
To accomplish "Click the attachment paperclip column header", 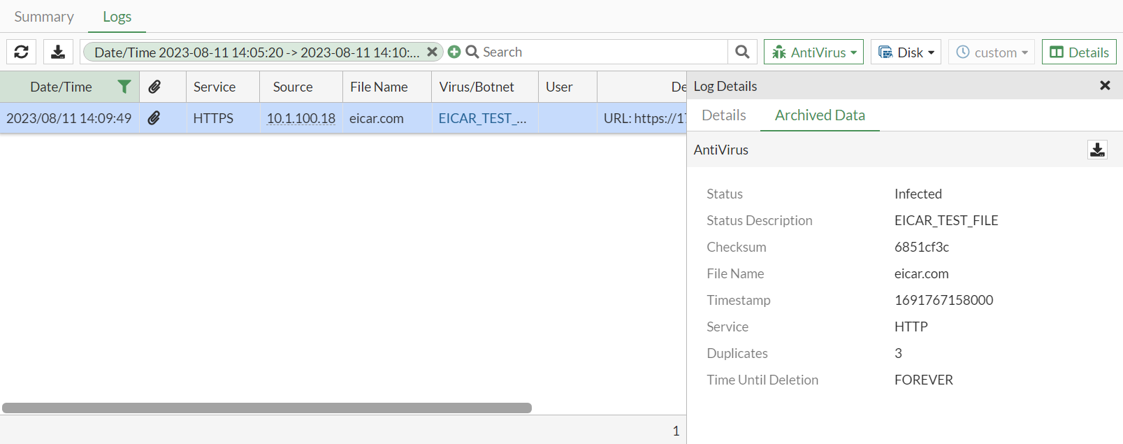I will point(154,87).
